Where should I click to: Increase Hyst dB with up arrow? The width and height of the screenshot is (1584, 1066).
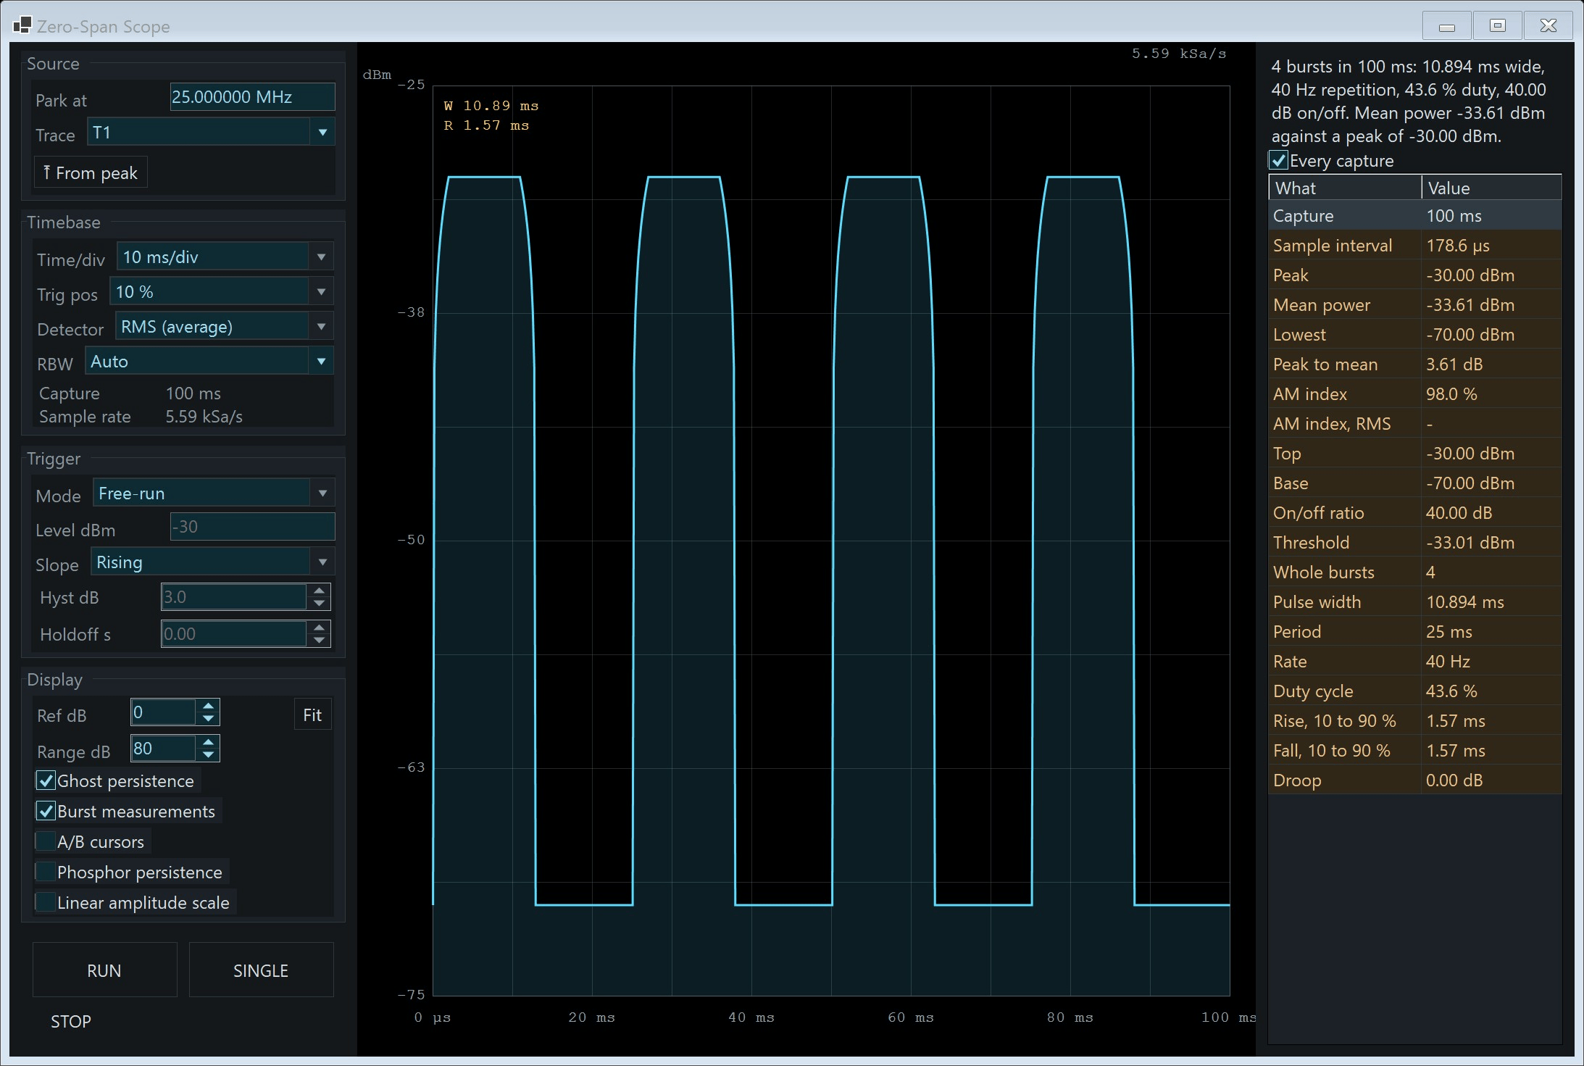tap(319, 591)
